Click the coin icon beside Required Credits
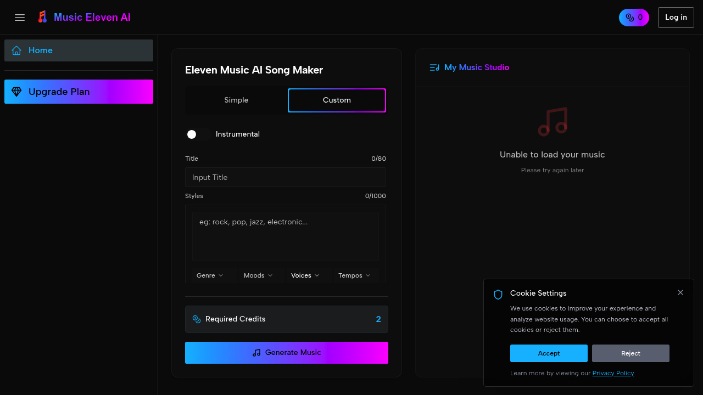The image size is (703, 395). 197,319
